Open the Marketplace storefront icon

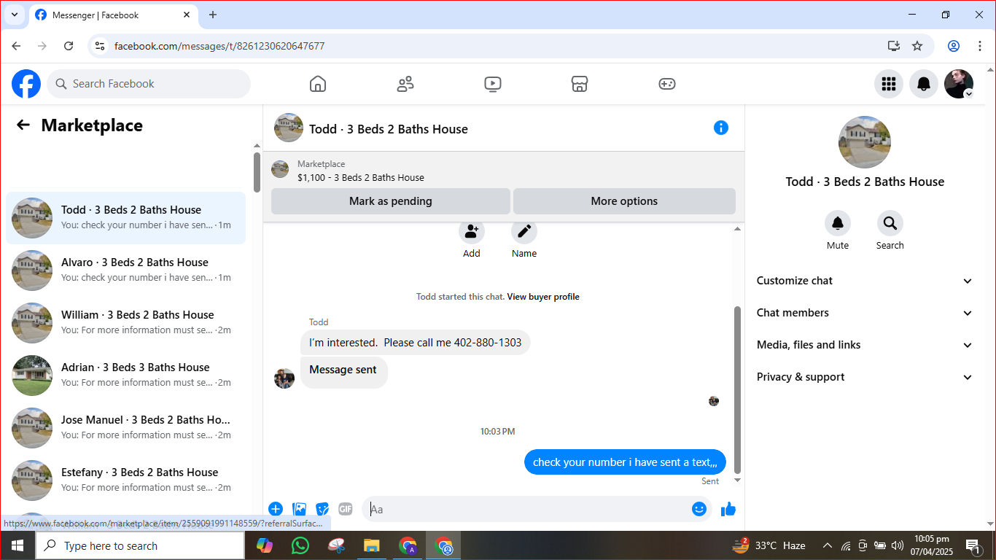coord(580,84)
